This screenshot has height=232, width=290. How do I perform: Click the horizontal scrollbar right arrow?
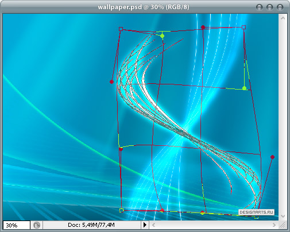pyautogui.click(x=274, y=225)
